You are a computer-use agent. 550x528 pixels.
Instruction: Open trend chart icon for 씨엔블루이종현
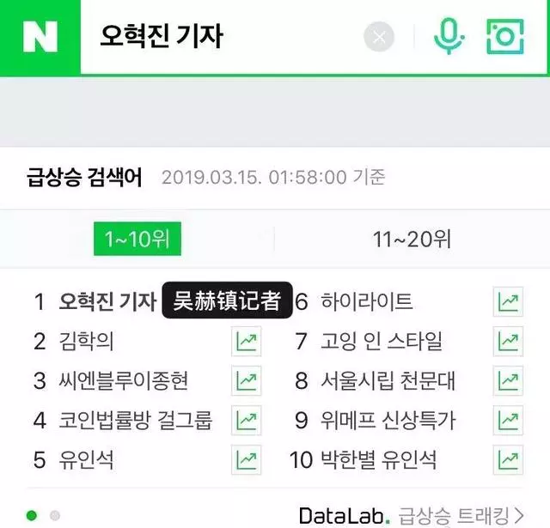[247, 381]
